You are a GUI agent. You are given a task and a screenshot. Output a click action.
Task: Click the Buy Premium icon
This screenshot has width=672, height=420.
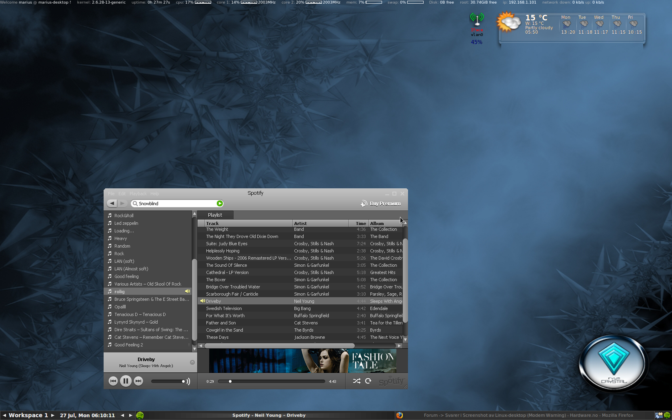(364, 204)
